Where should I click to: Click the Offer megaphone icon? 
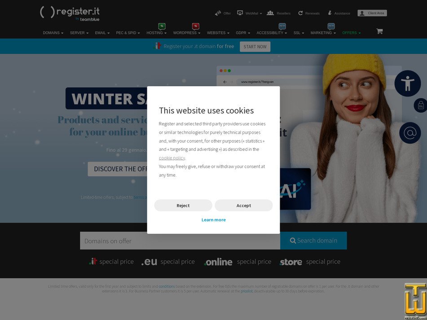(x=218, y=13)
